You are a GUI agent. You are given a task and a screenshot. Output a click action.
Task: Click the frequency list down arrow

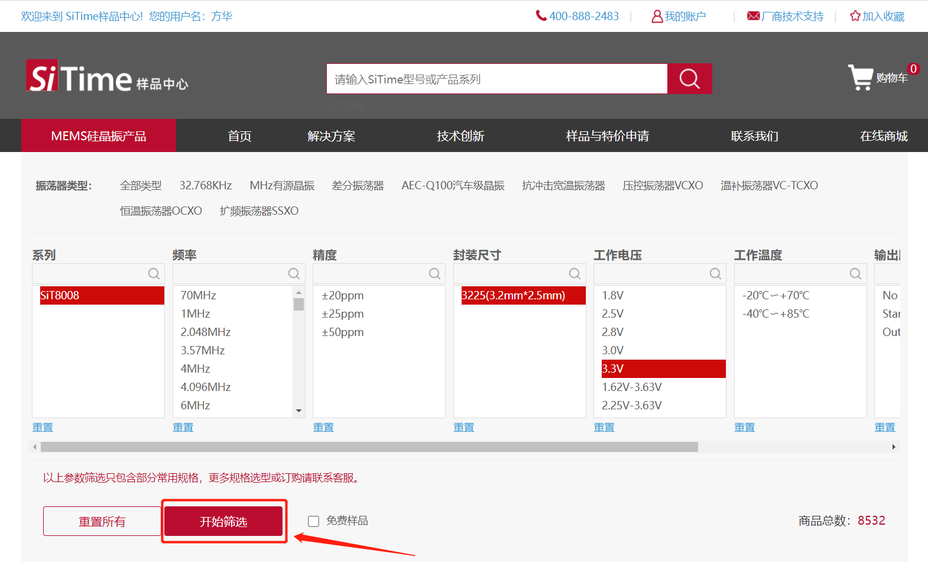pyautogui.click(x=298, y=411)
